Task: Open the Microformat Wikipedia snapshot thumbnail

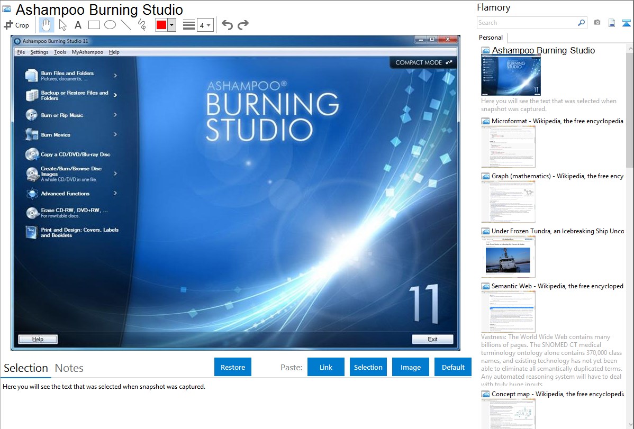Action: [x=508, y=147]
